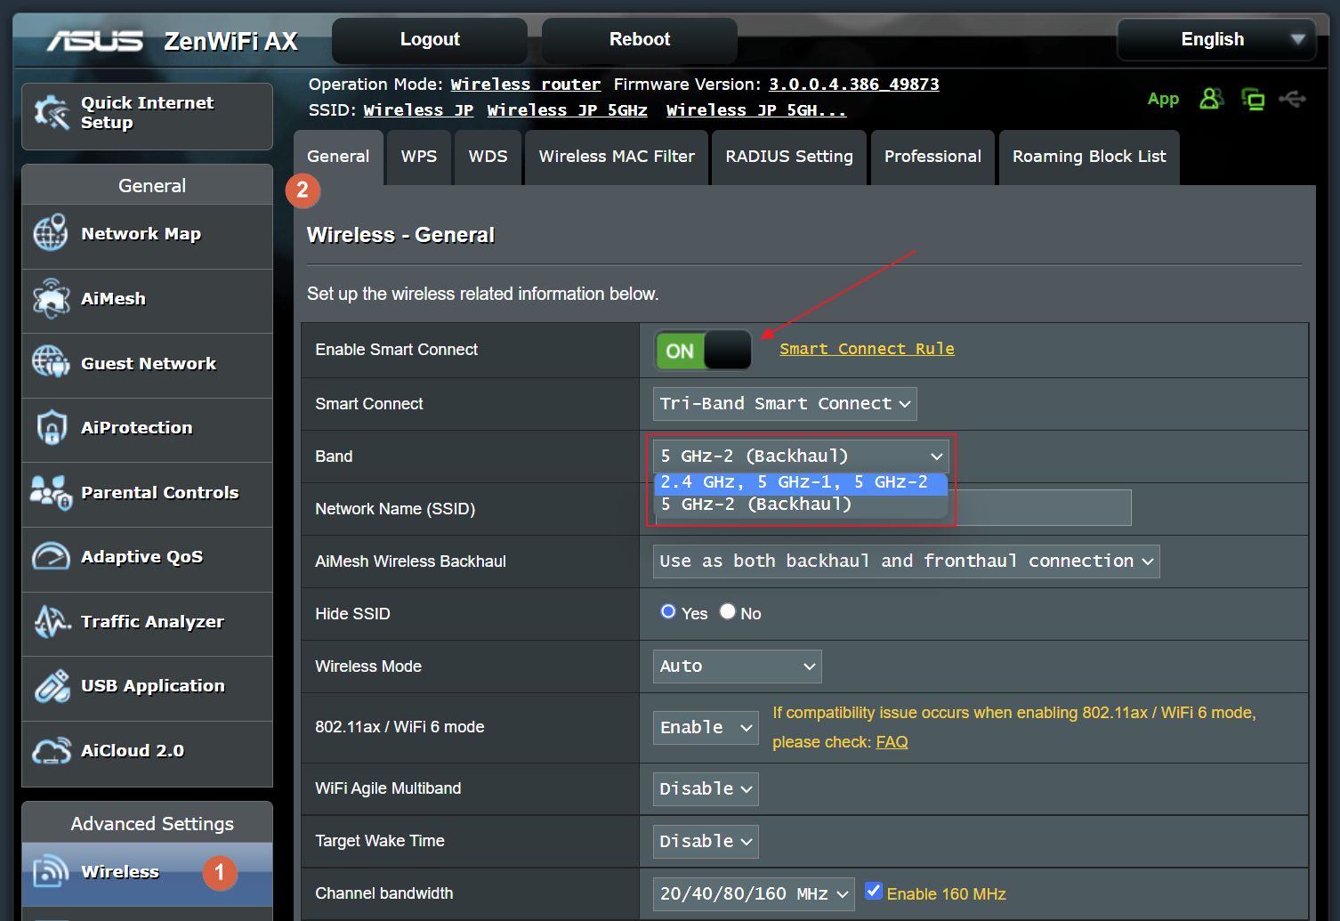
Task: Click the AiMesh sidebar icon
Action: tap(51, 298)
